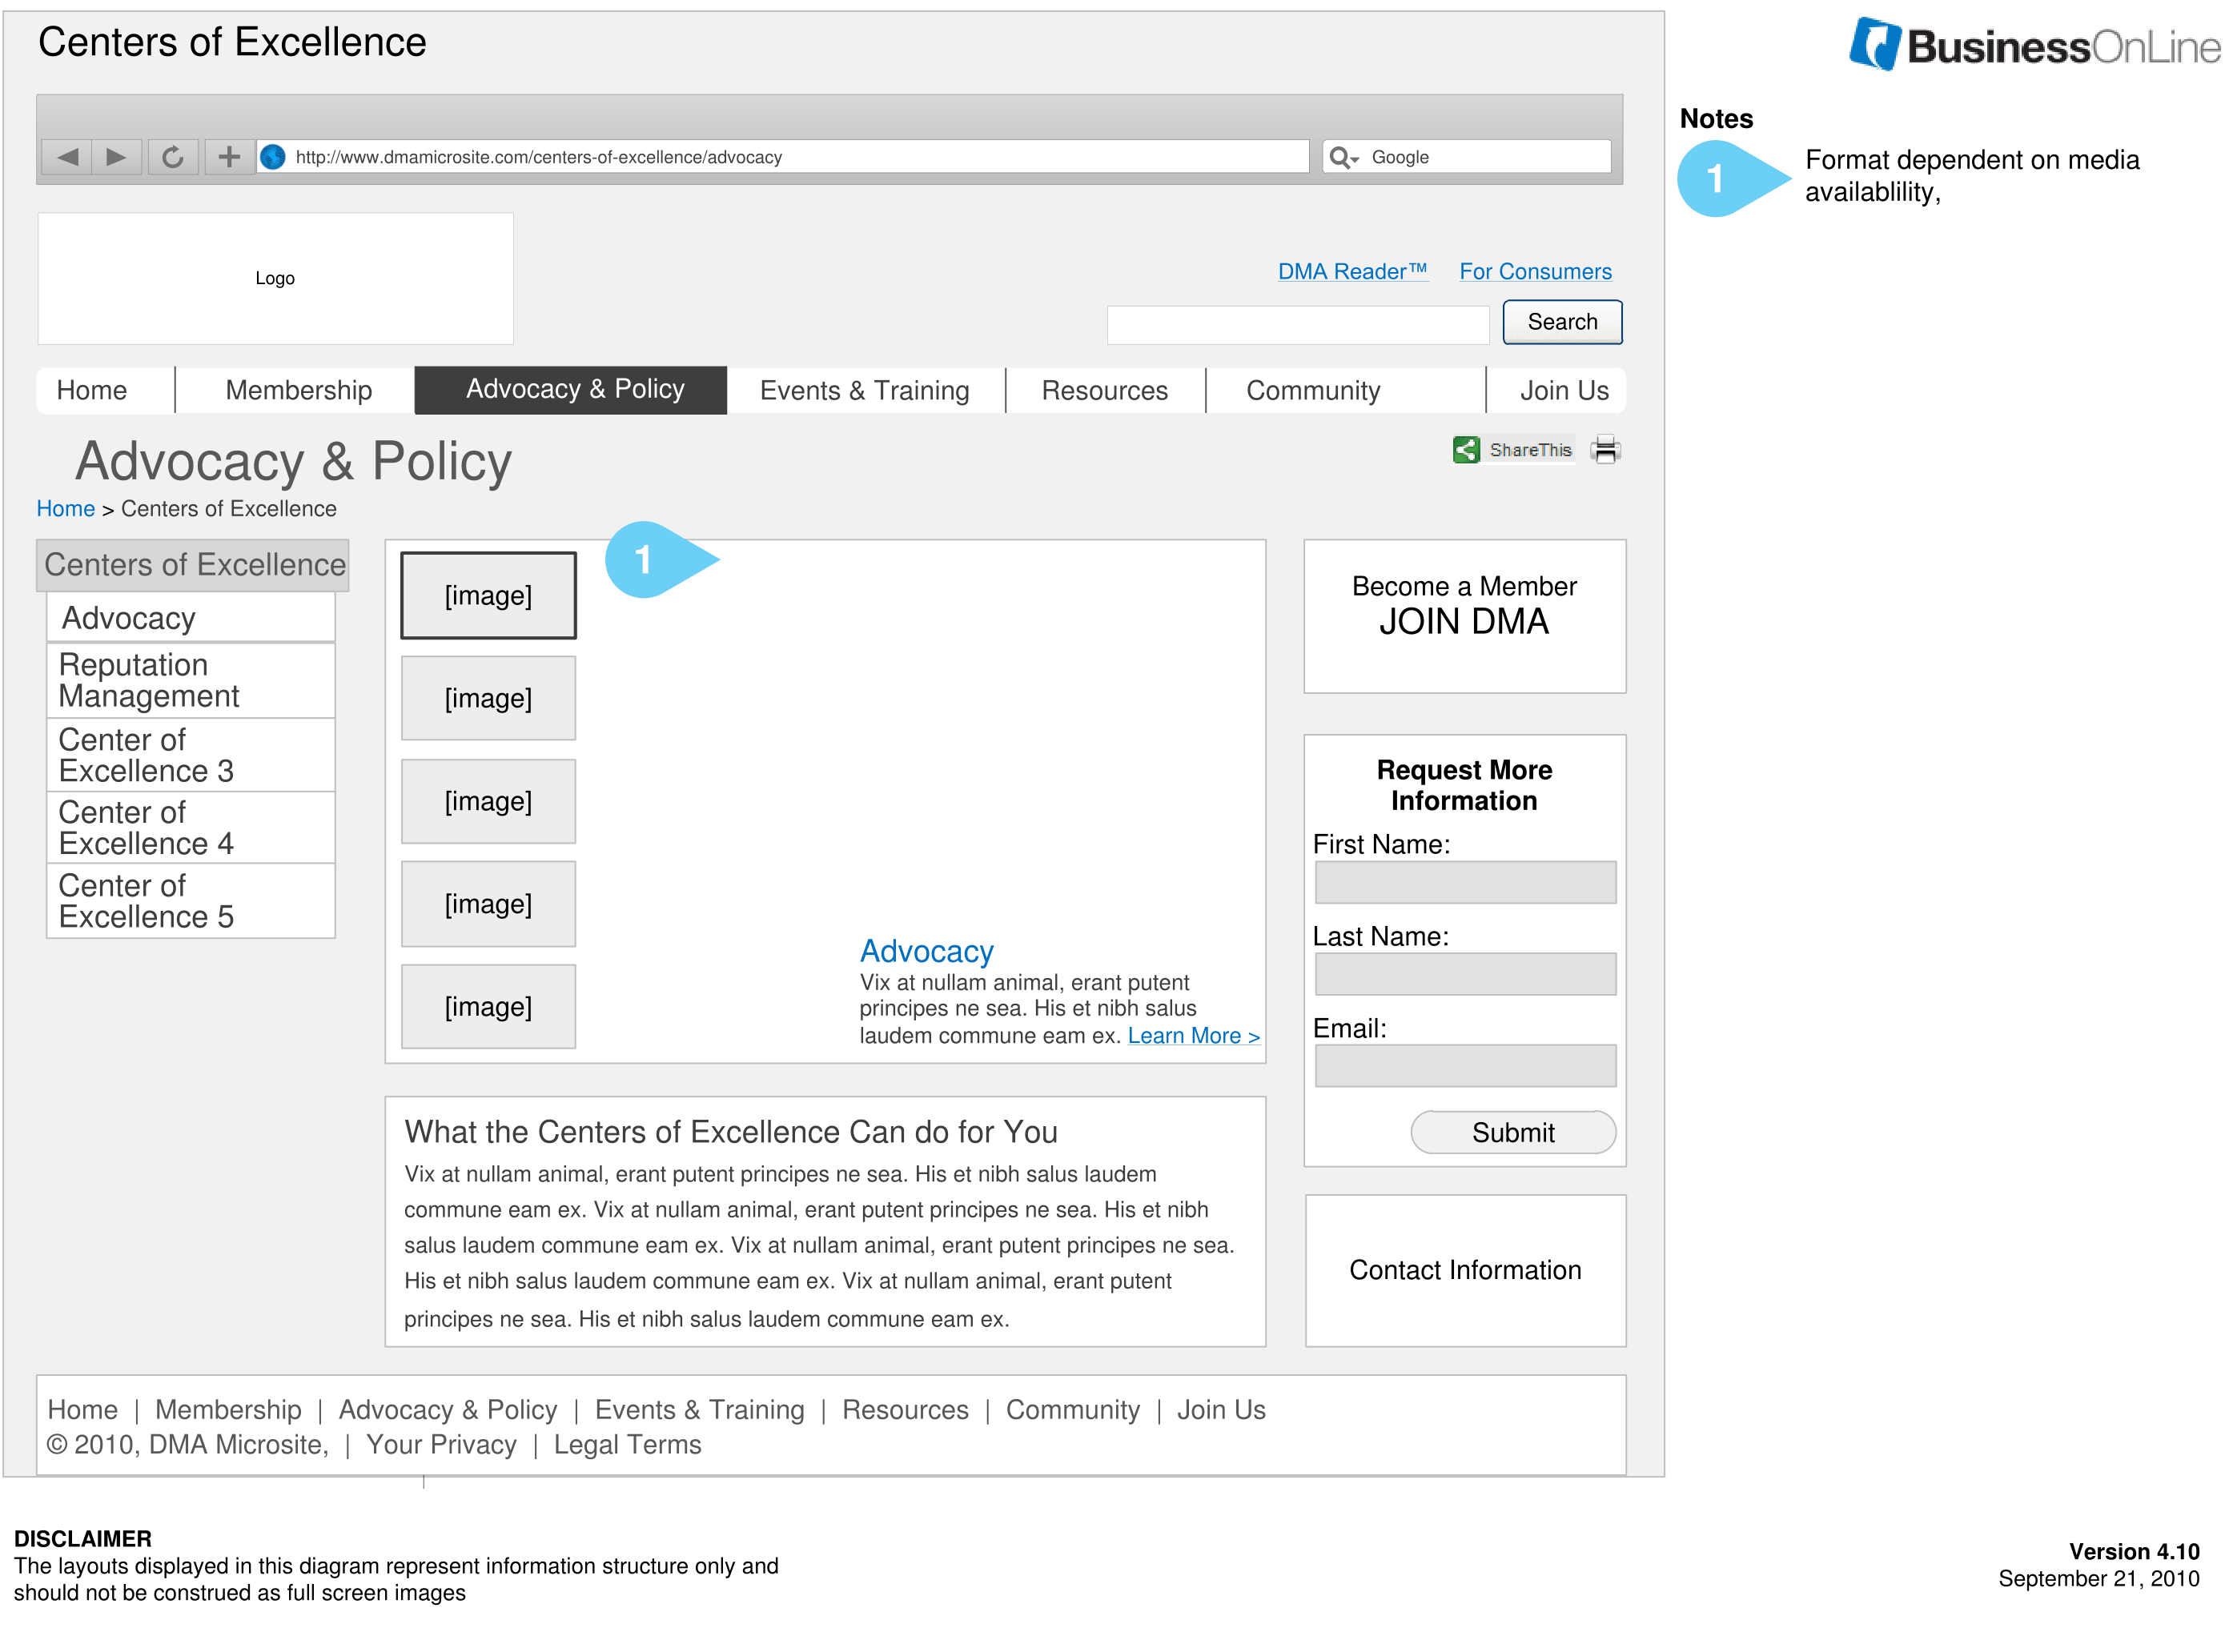Viewport: 2229px width, 1652px height.
Task: Click footer Resources link
Action: click(x=906, y=1410)
